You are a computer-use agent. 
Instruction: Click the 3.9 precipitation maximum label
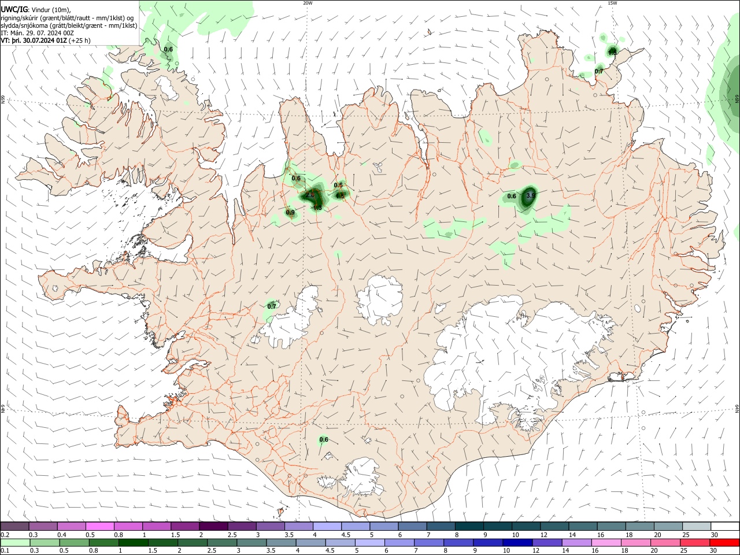click(x=531, y=197)
